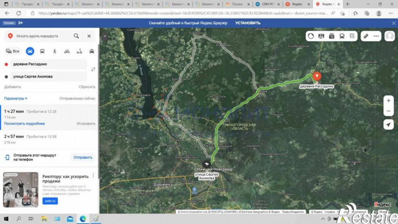Switch to the 'CRM INT' browser tab
The width and height of the screenshot is (398, 224).
pyautogui.click(x=268, y=4)
